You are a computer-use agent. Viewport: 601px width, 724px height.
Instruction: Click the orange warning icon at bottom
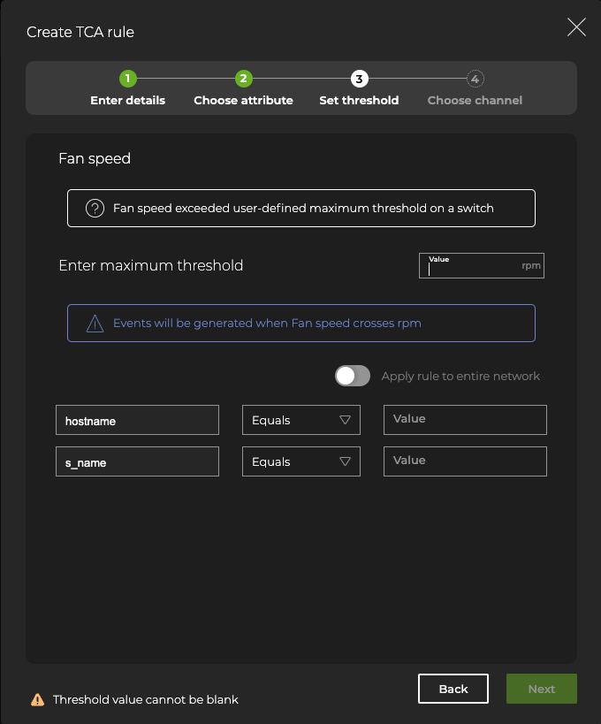point(37,699)
